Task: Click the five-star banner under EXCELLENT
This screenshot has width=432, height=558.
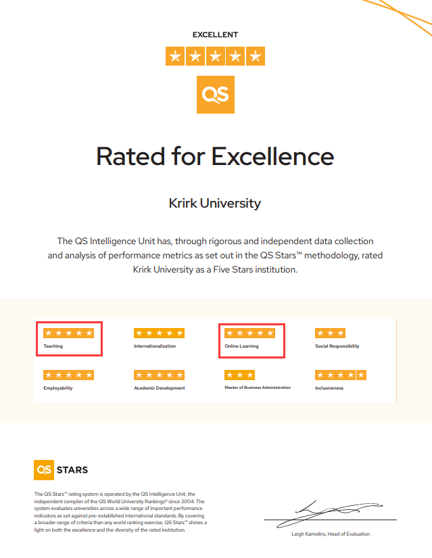Action: [215, 56]
